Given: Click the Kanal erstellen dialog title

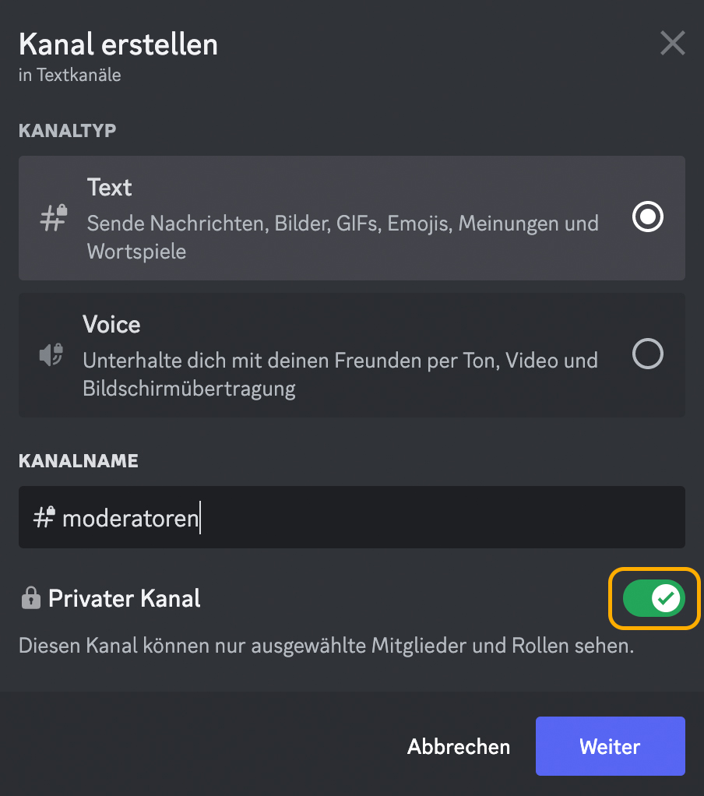Looking at the screenshot, I should coord(118,44).
